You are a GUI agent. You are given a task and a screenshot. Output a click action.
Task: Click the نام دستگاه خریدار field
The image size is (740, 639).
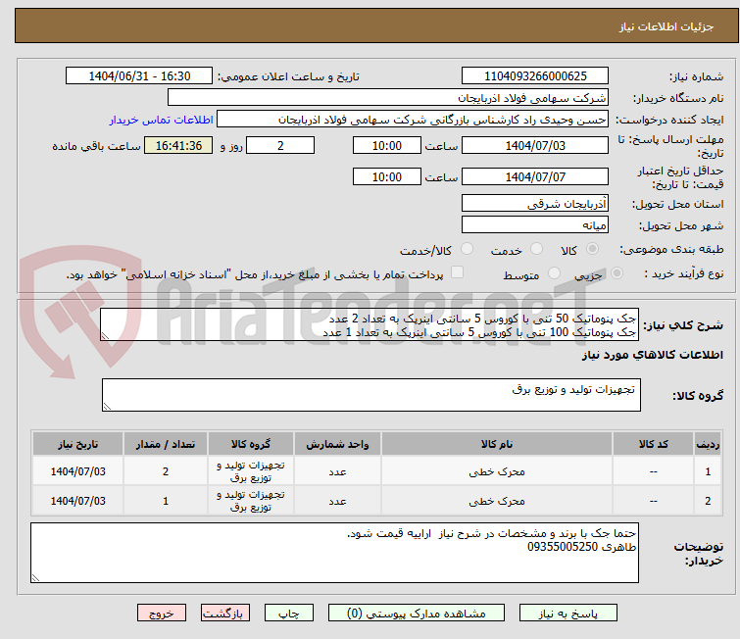click(388, 98)
